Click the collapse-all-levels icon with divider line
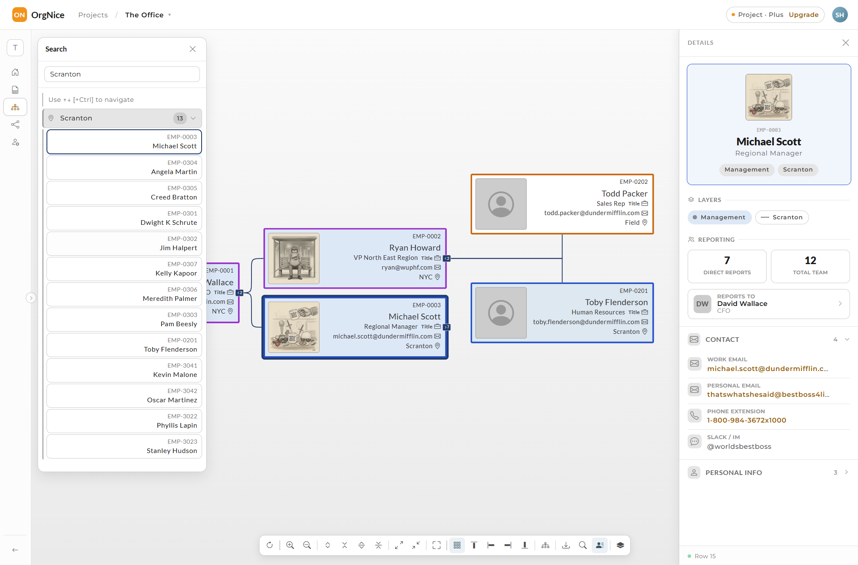The height and width of the screenshot is (565, 858). click(x=378, y=545)
